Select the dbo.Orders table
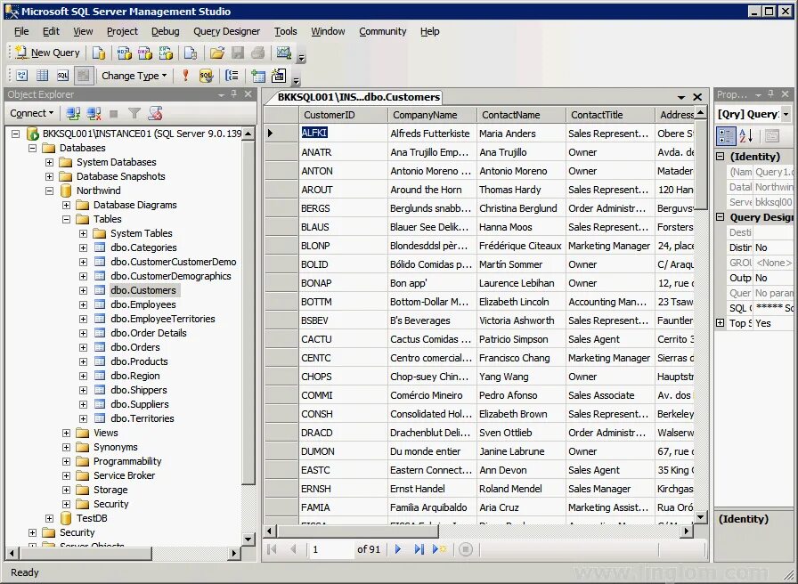This screenshot has width=798, height=584. point(134,347)
